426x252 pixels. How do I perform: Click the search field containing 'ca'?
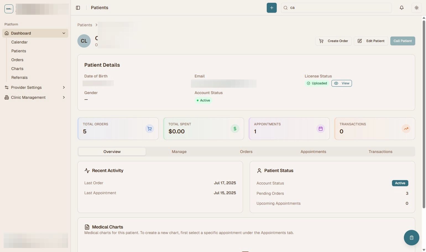click(x=336, y=8)
